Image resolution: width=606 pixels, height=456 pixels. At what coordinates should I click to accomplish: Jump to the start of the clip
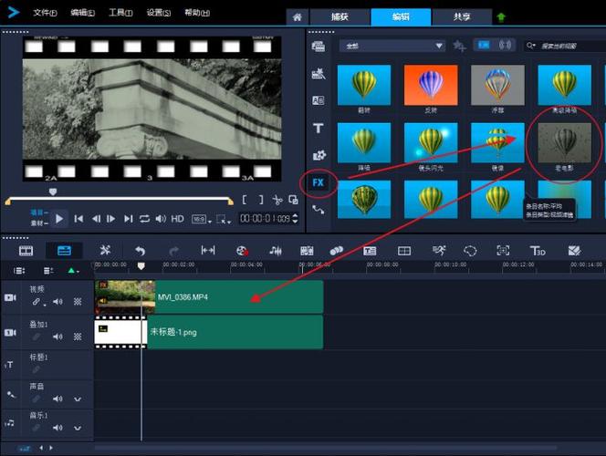(x=78, y=219)
